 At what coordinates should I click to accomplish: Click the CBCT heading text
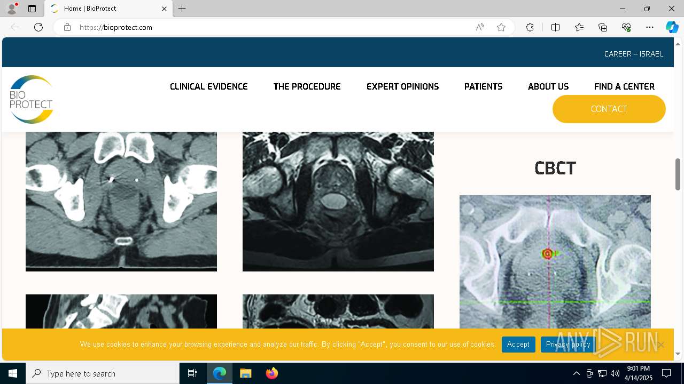pos(555,169)
